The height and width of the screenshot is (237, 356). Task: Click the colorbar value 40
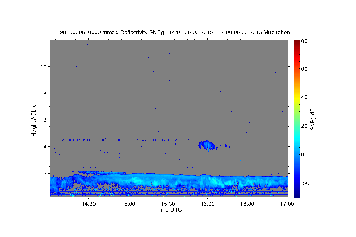click(x=304, y=97)
